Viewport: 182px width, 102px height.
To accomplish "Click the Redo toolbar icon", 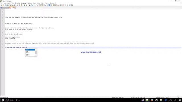I will pos(27,5).
